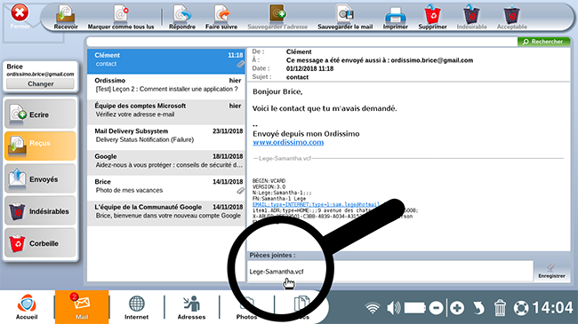Open L'équipe de la Communauté Google email

click(166, 213)
